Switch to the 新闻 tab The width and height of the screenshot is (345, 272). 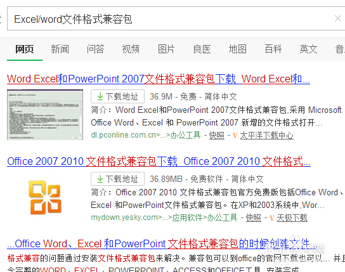coord(60,49)
